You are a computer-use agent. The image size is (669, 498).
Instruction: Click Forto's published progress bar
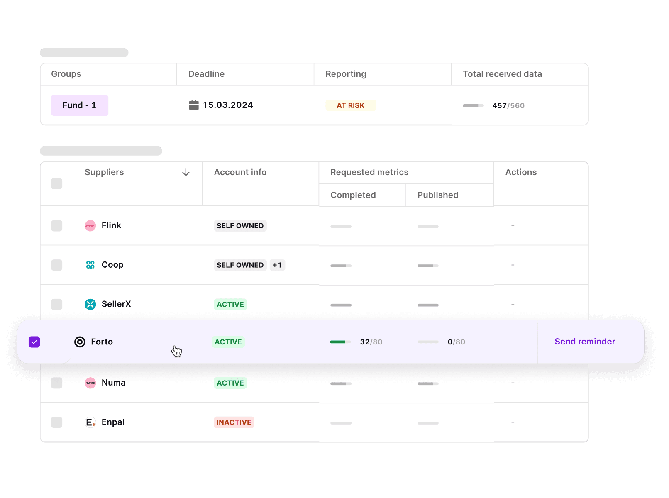428,342
